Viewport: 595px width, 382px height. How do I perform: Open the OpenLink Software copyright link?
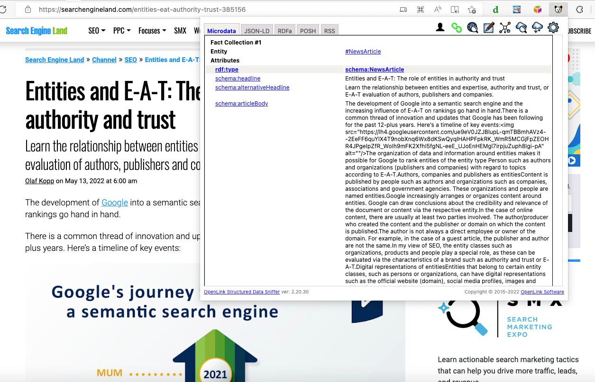point(542,292)
